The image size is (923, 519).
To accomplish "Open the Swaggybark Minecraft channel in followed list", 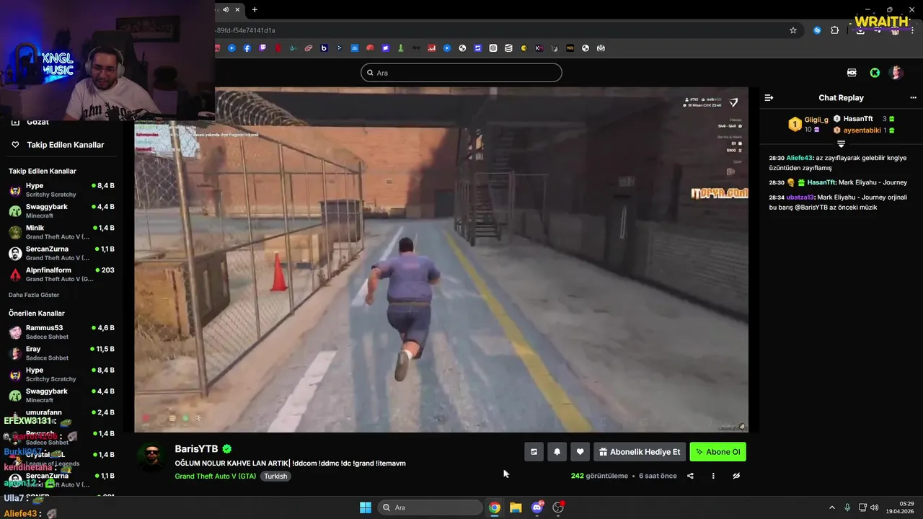I will click(61, 211).
